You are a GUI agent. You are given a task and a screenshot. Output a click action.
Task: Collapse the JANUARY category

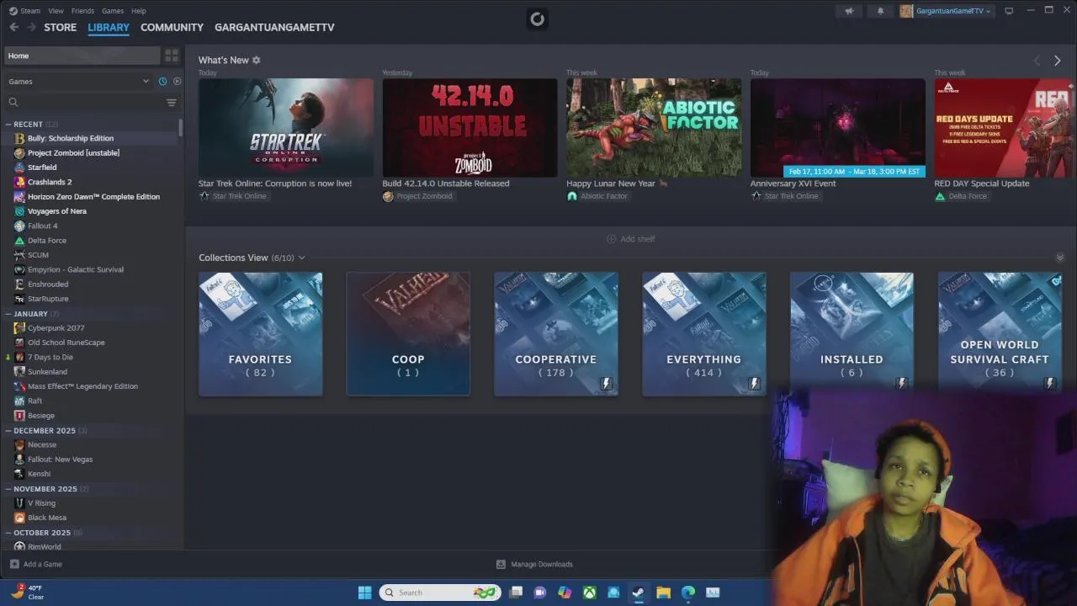point(8,314)
